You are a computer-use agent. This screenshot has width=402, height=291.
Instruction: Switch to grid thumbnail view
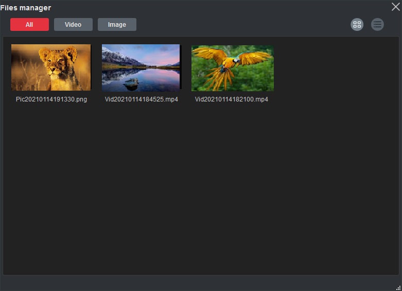pyautogui.click(x=357, y=25)
